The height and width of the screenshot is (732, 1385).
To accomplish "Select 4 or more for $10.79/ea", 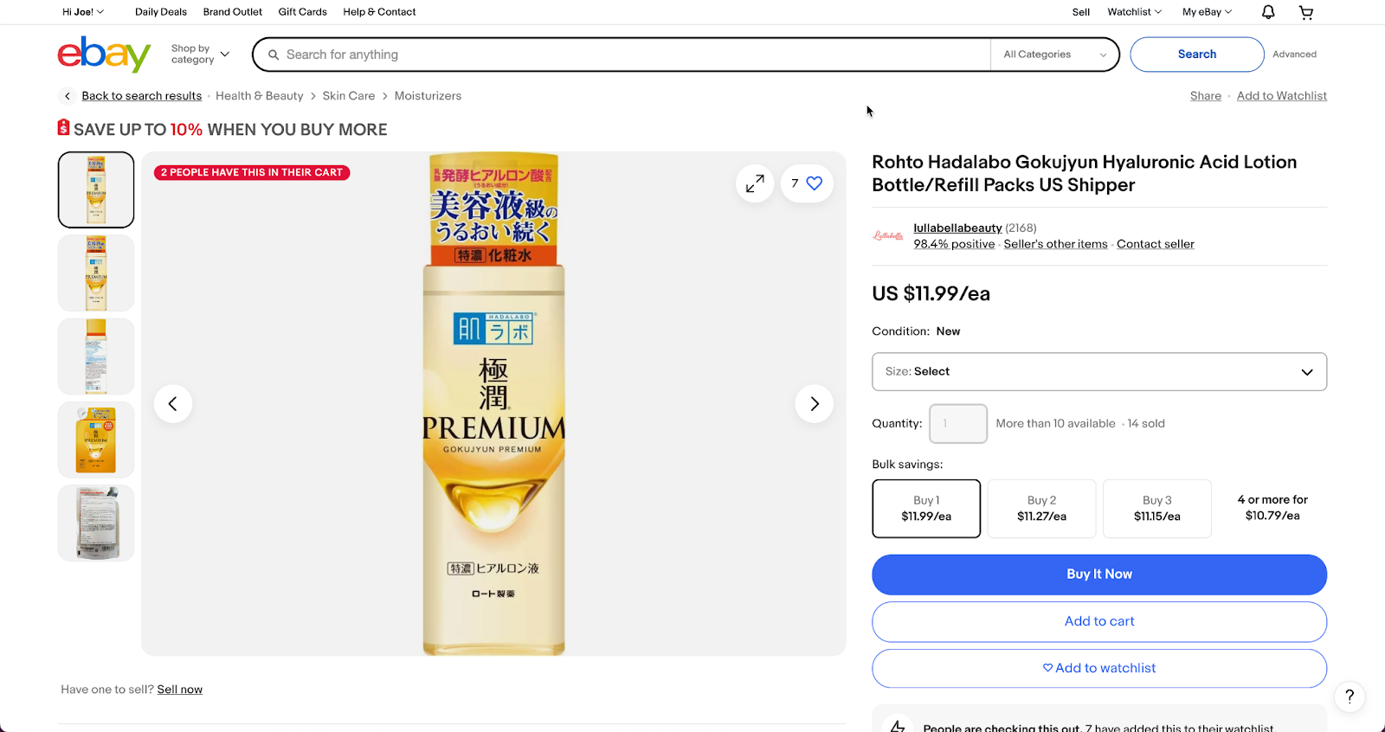I will 1272,508.
